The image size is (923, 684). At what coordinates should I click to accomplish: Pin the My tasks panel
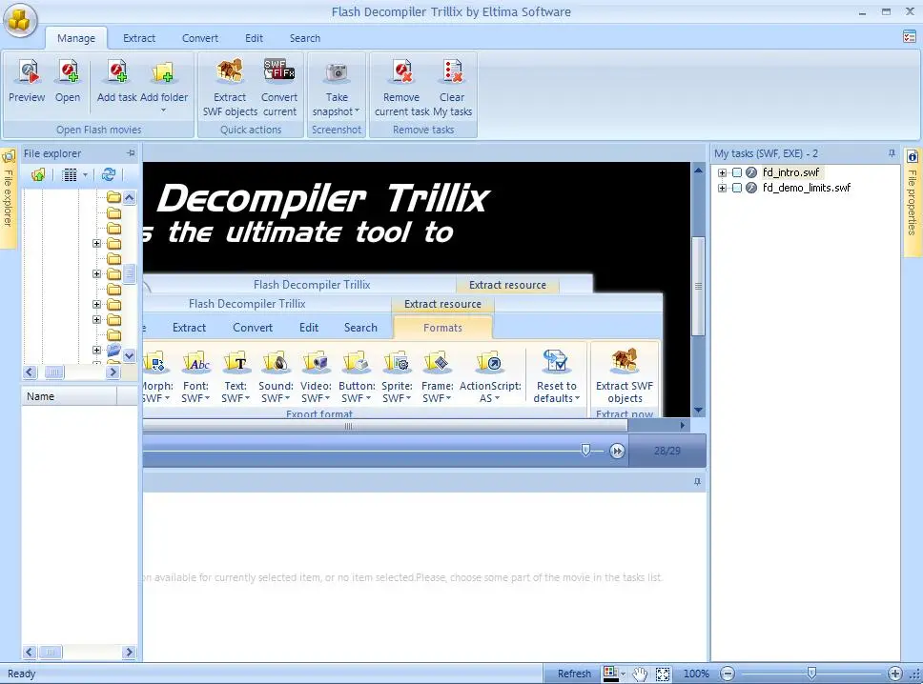tap(892, 153)
